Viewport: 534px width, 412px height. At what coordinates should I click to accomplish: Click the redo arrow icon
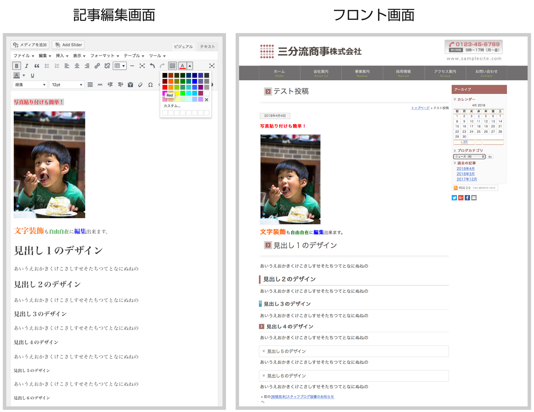point(162,66)
